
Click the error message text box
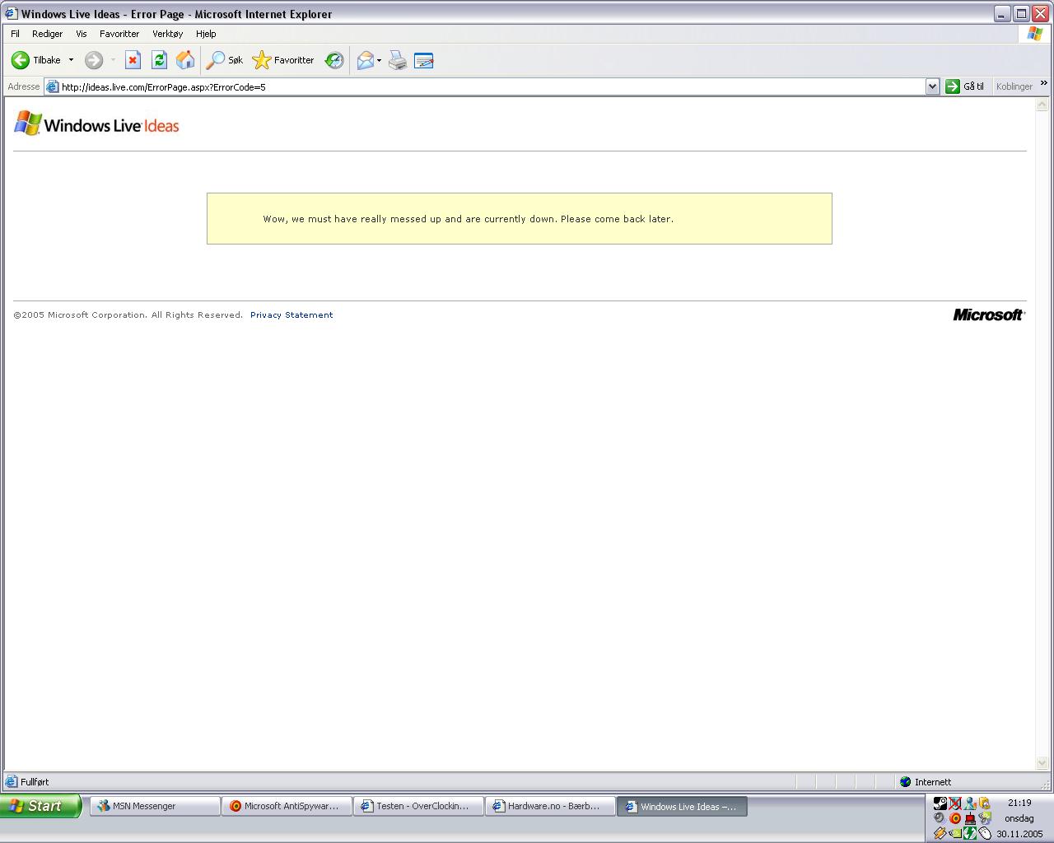click(520, 218)
